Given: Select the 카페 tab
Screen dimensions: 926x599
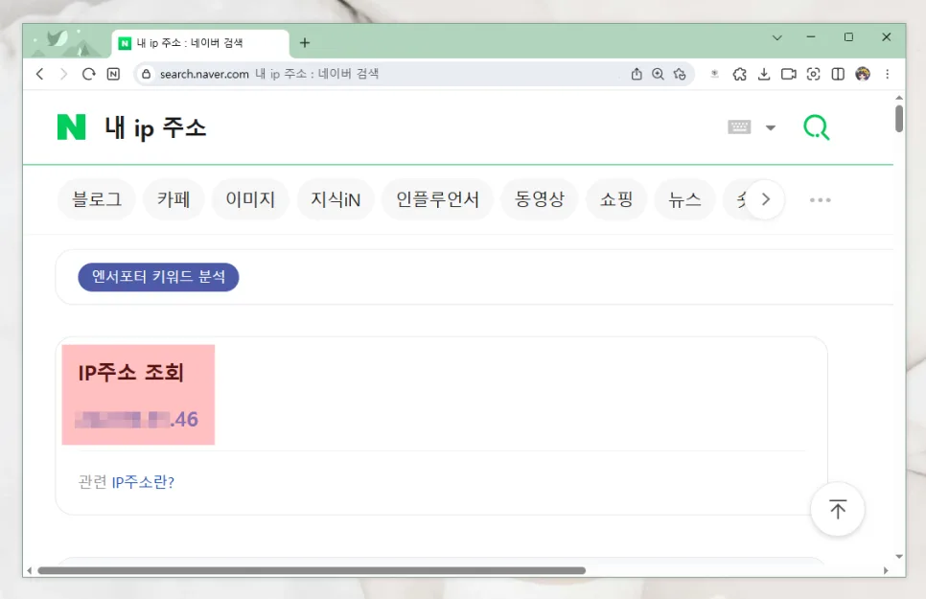Looking at the screenshot, I should (x=174, y=199).
